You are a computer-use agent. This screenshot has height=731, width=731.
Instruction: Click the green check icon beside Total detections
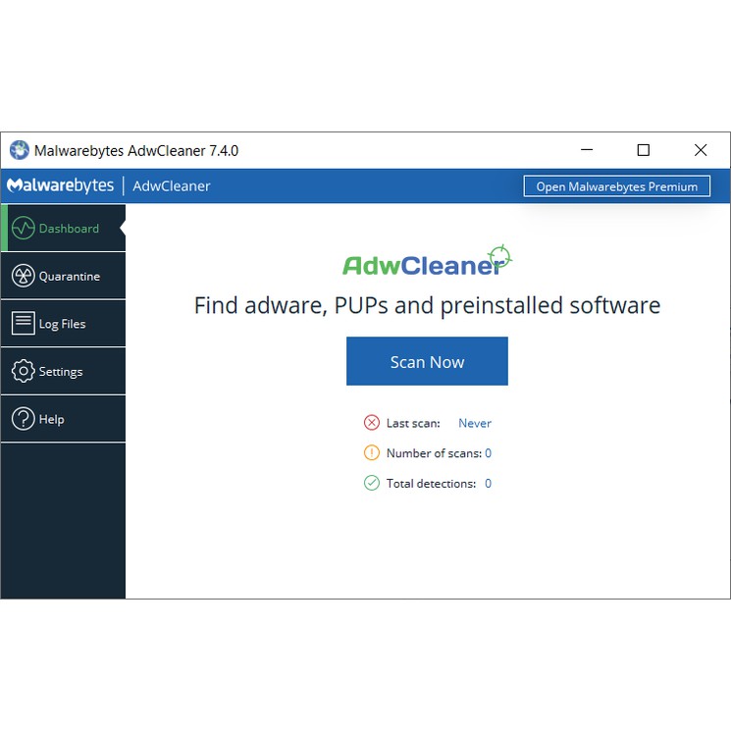372,483
